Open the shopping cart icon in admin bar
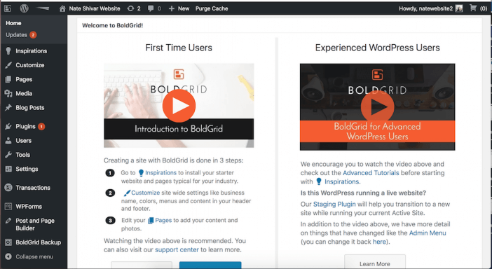This screenshot has height=269, width=492. [x=473, y=8]
